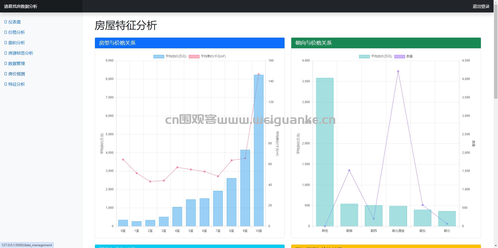
Task: Click the 10室 bar in 房型 chart
Action: coord(259,151)
